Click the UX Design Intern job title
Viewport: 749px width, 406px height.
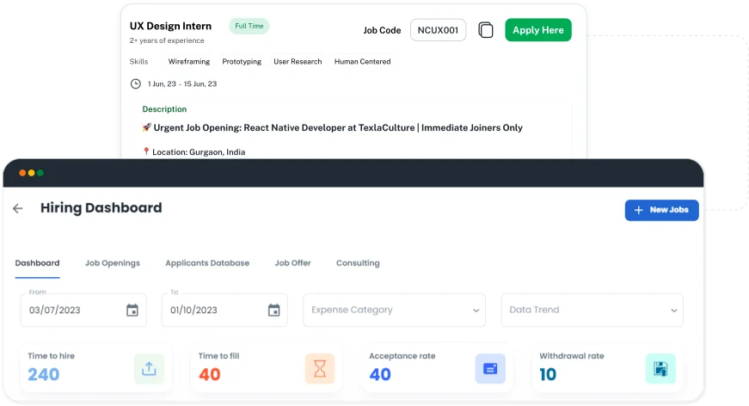coord(170,27)
